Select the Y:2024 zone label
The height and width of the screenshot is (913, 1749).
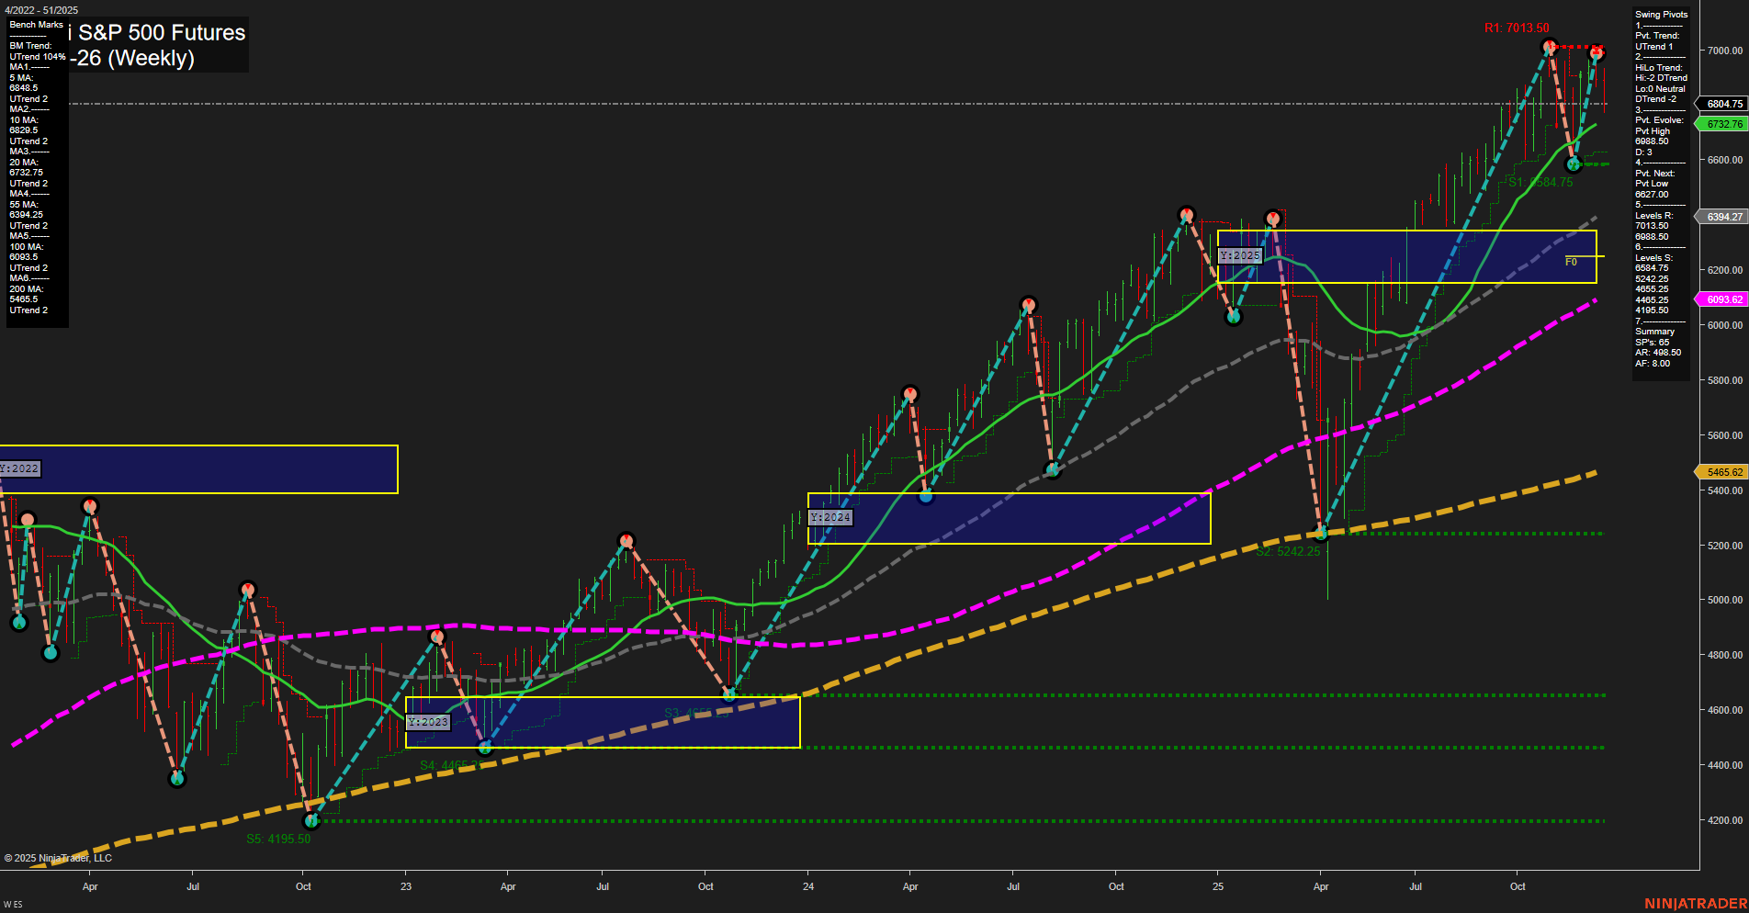coord(829,517)
